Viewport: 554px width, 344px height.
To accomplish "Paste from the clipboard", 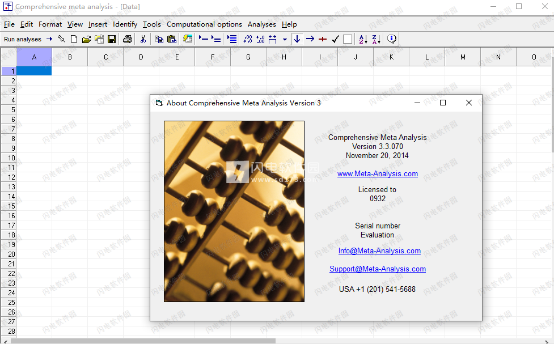I will point(171,39).
